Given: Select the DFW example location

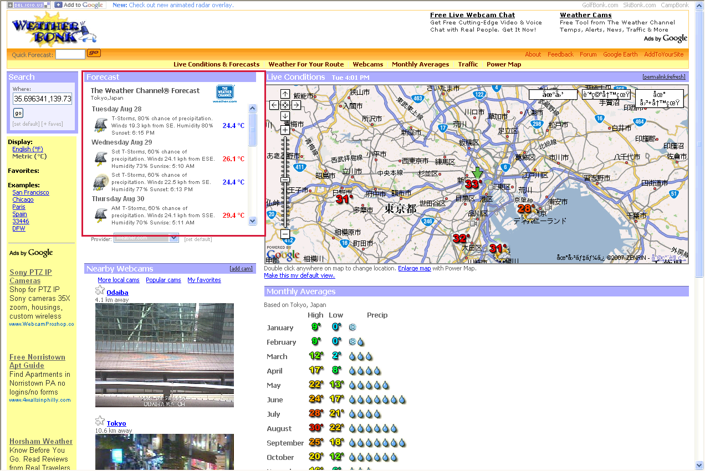Looking at the screenshot, I should tap(19, 228).
